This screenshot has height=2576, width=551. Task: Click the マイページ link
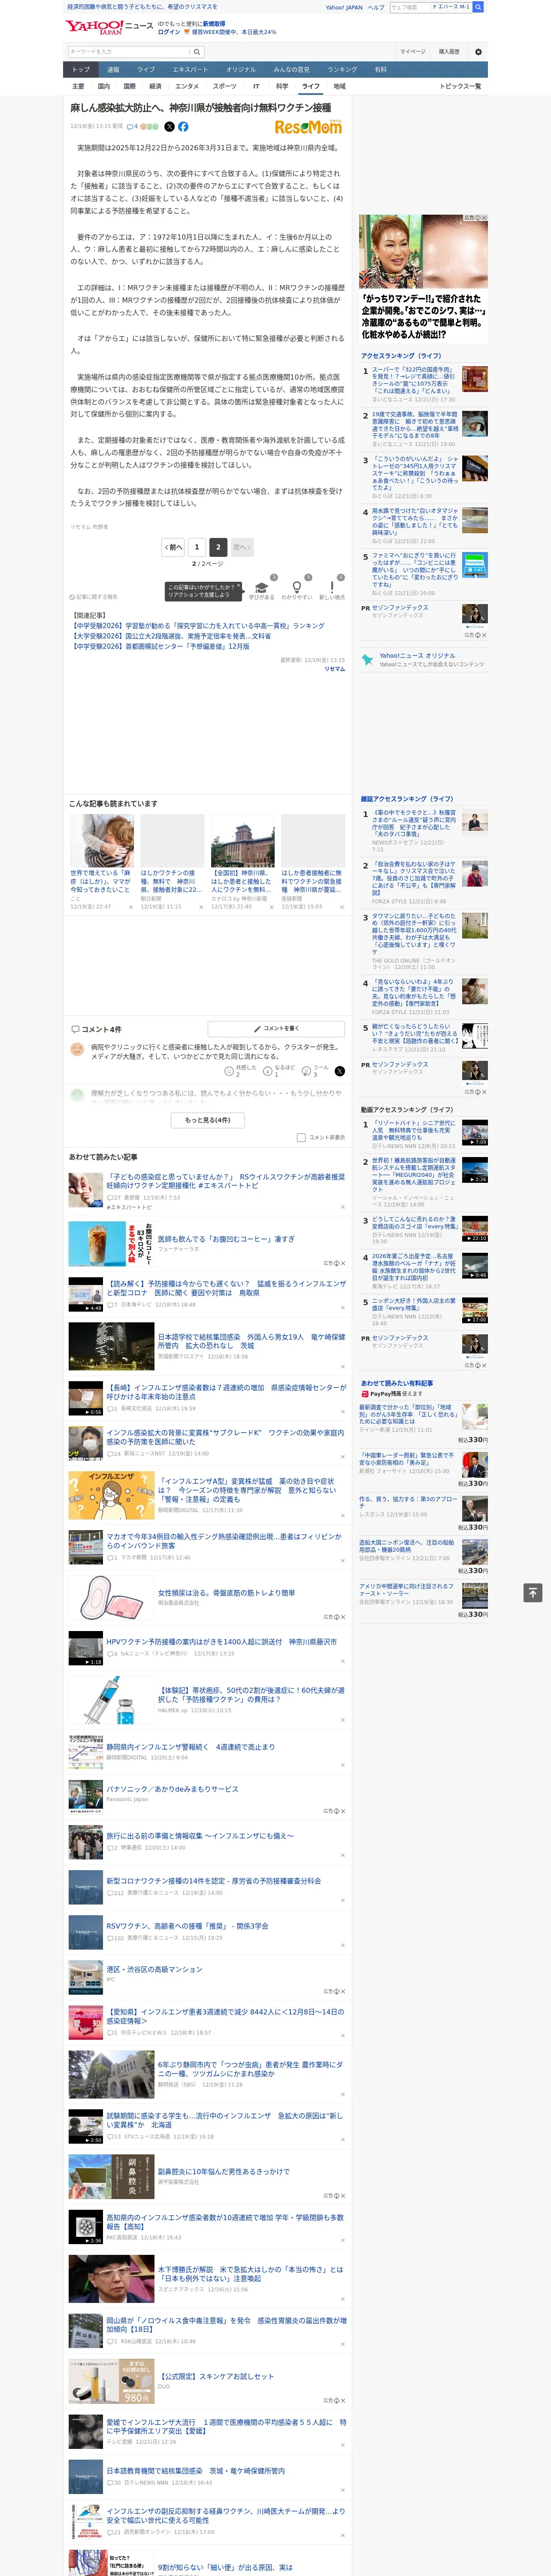click(x=412, y=52)
